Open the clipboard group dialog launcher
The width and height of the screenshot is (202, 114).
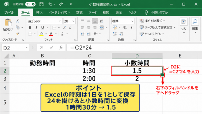(23, 40)
